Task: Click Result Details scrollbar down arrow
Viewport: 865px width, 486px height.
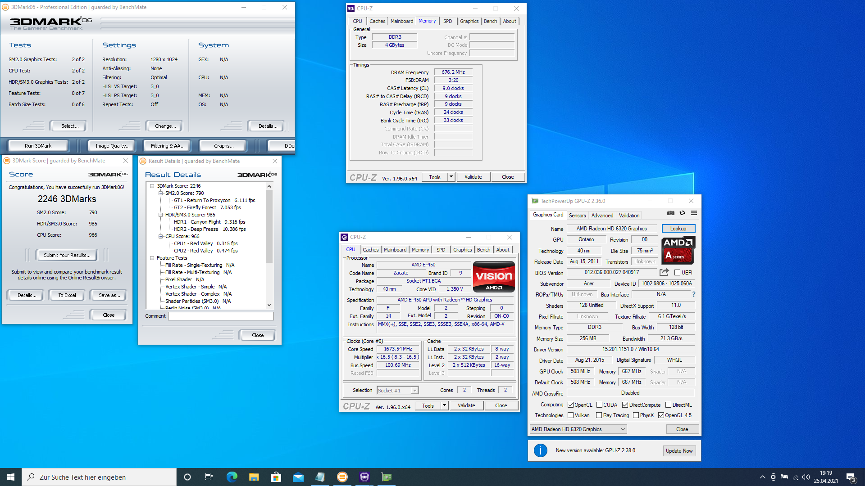Action: (x=269, y=305)
